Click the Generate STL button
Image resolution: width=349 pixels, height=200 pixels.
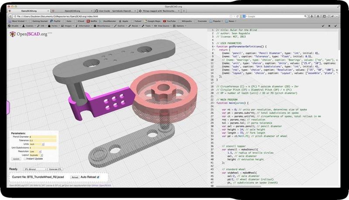pyautogui.click(x=55, y=169)
